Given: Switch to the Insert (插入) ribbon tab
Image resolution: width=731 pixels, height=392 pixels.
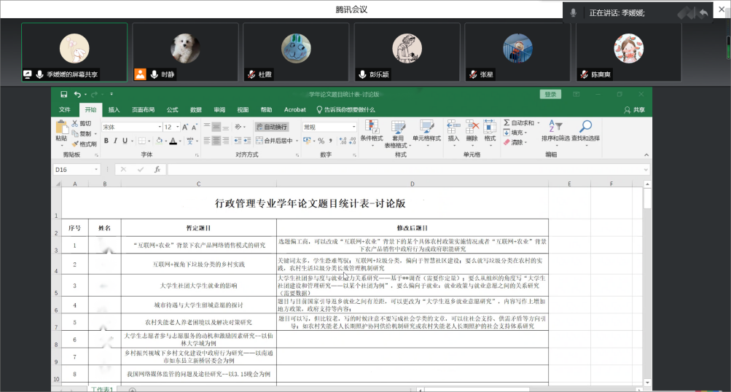Looking at the screenshot, I should 114,109.
